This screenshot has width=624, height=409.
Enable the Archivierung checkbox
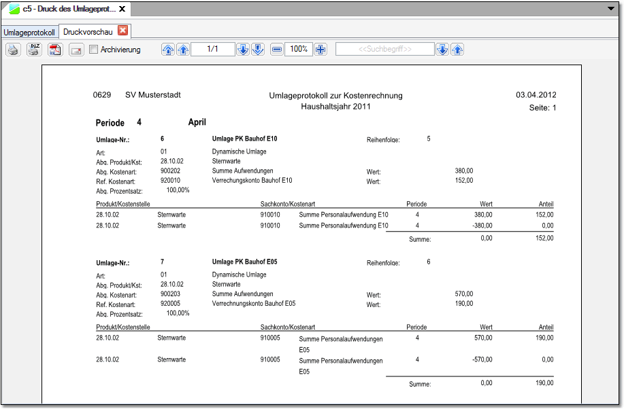[x=94, y=50]
